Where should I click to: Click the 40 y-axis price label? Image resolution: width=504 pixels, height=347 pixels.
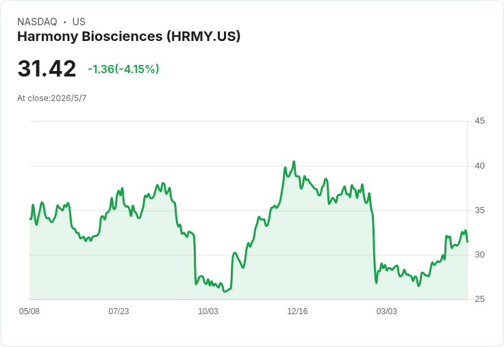479,166
